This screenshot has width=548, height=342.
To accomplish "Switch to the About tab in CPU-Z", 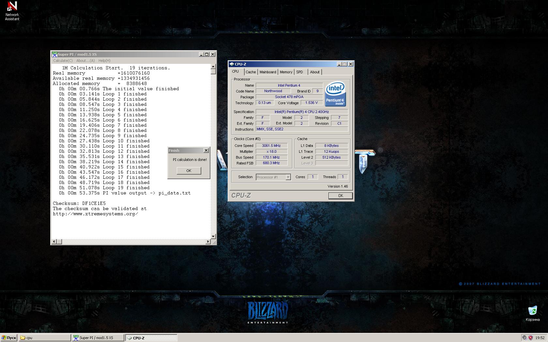I will click(x=315, y=72).
